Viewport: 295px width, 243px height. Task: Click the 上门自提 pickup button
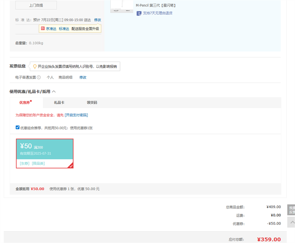pyautogui.click(x=36, y=5)
